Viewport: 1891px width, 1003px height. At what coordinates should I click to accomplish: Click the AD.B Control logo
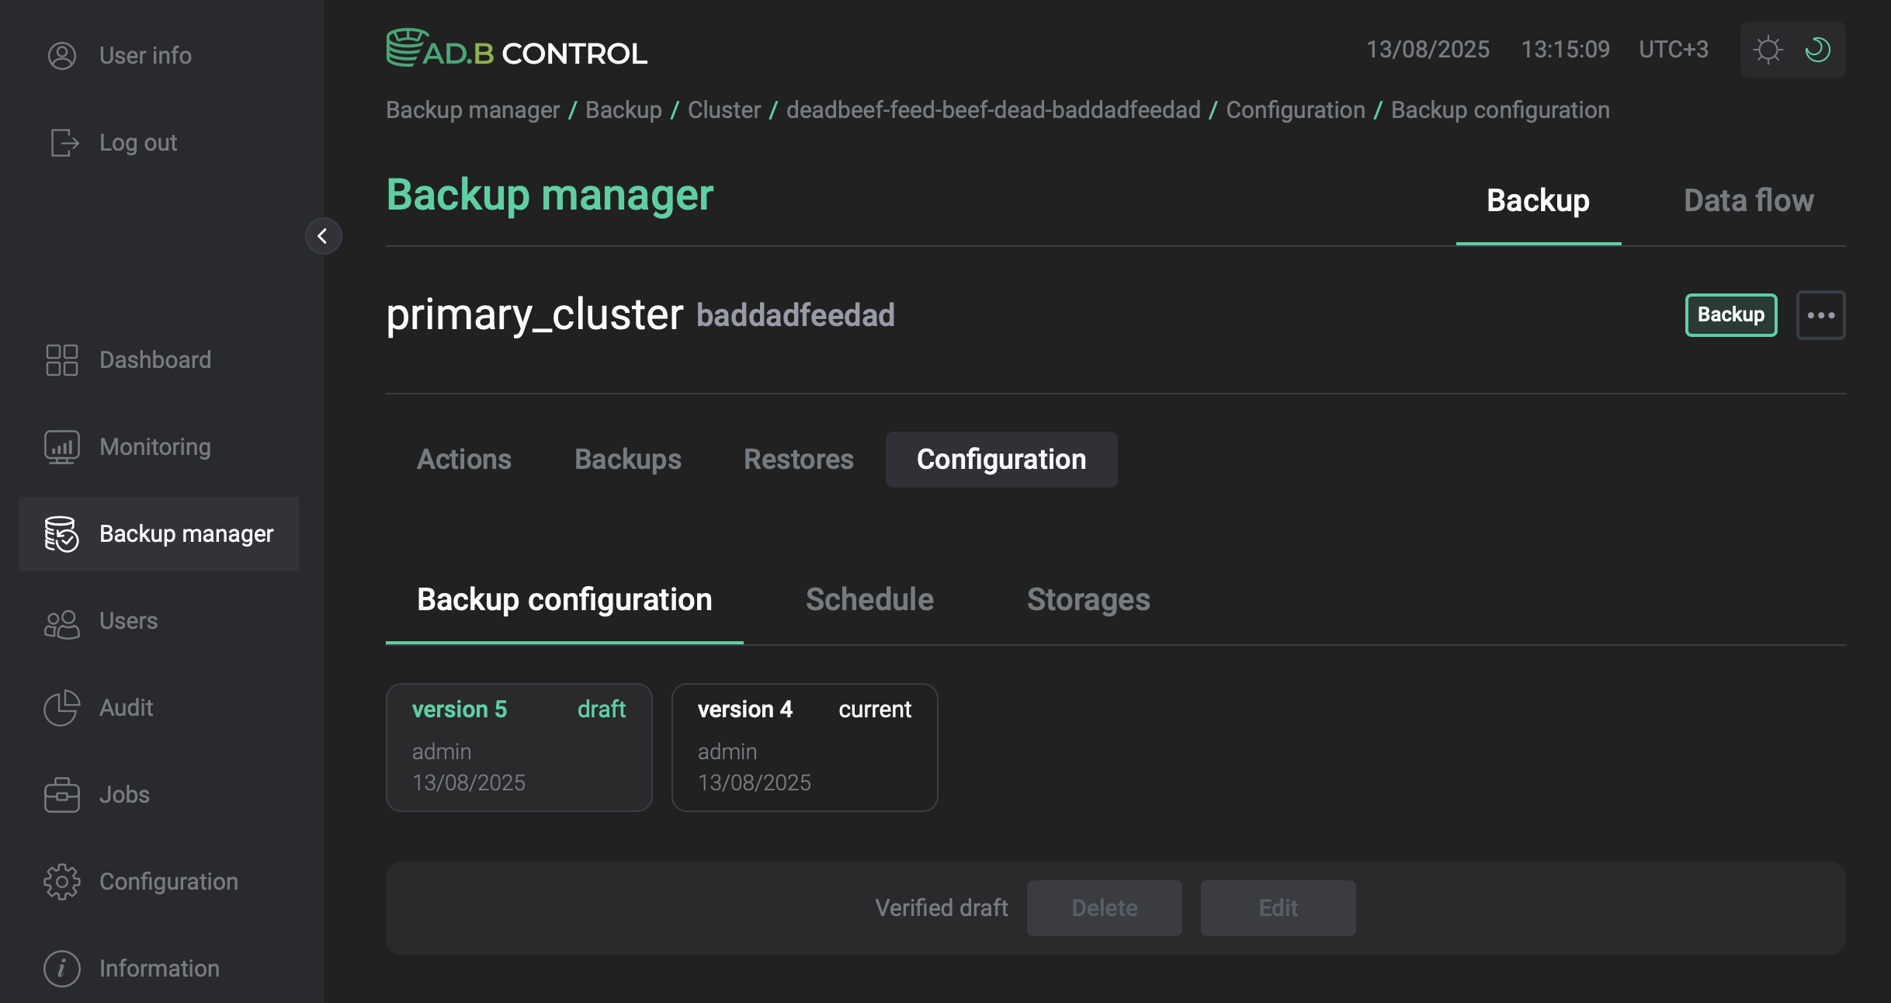(x=516, y=48)
